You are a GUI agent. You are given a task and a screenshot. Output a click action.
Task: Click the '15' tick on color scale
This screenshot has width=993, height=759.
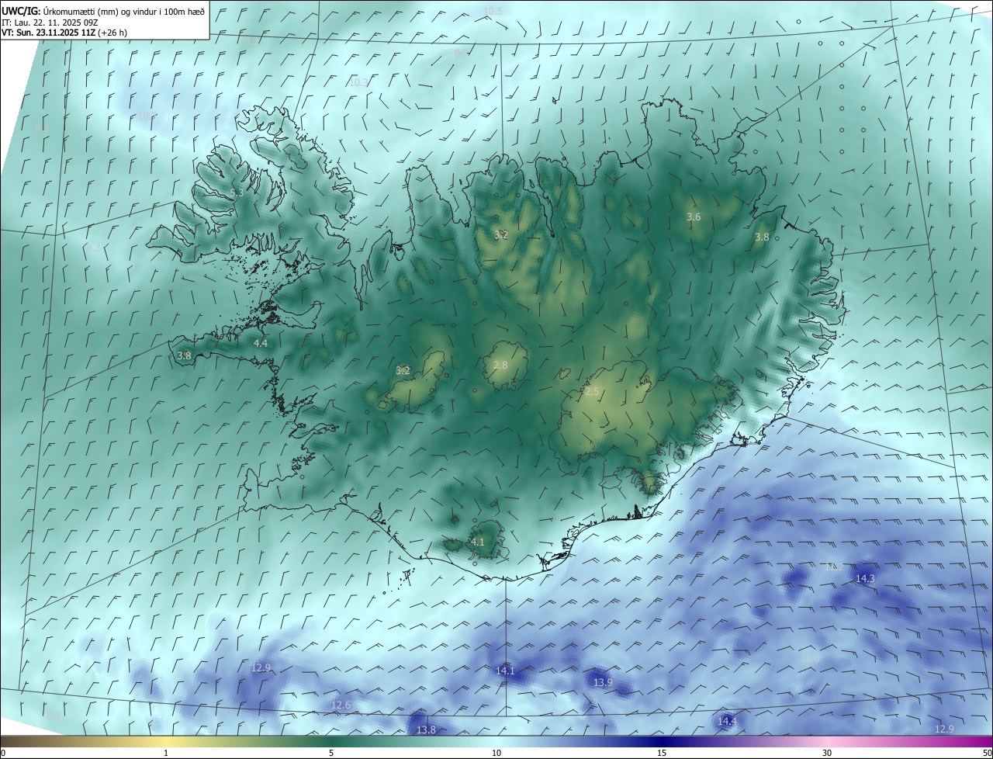click(662, 753)
